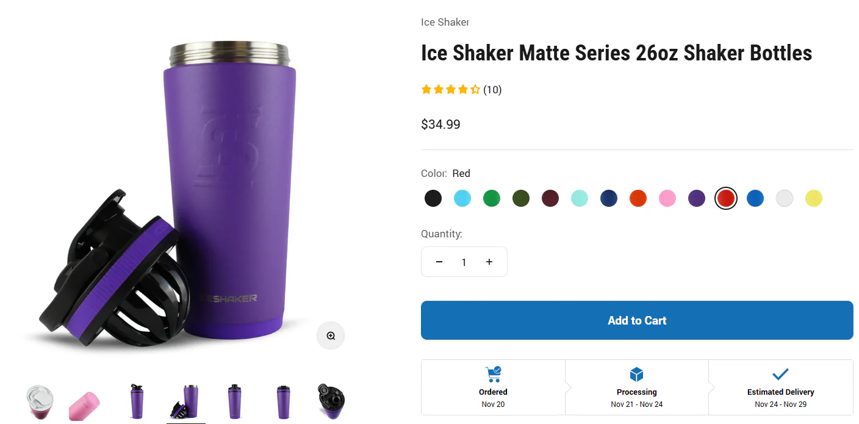
Task: Click the Processing cube icon
Action: click(636, 374)
